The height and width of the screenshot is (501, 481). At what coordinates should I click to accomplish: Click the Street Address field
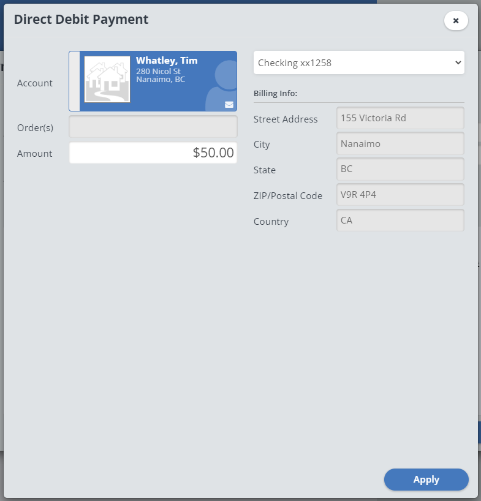[400, 118]
